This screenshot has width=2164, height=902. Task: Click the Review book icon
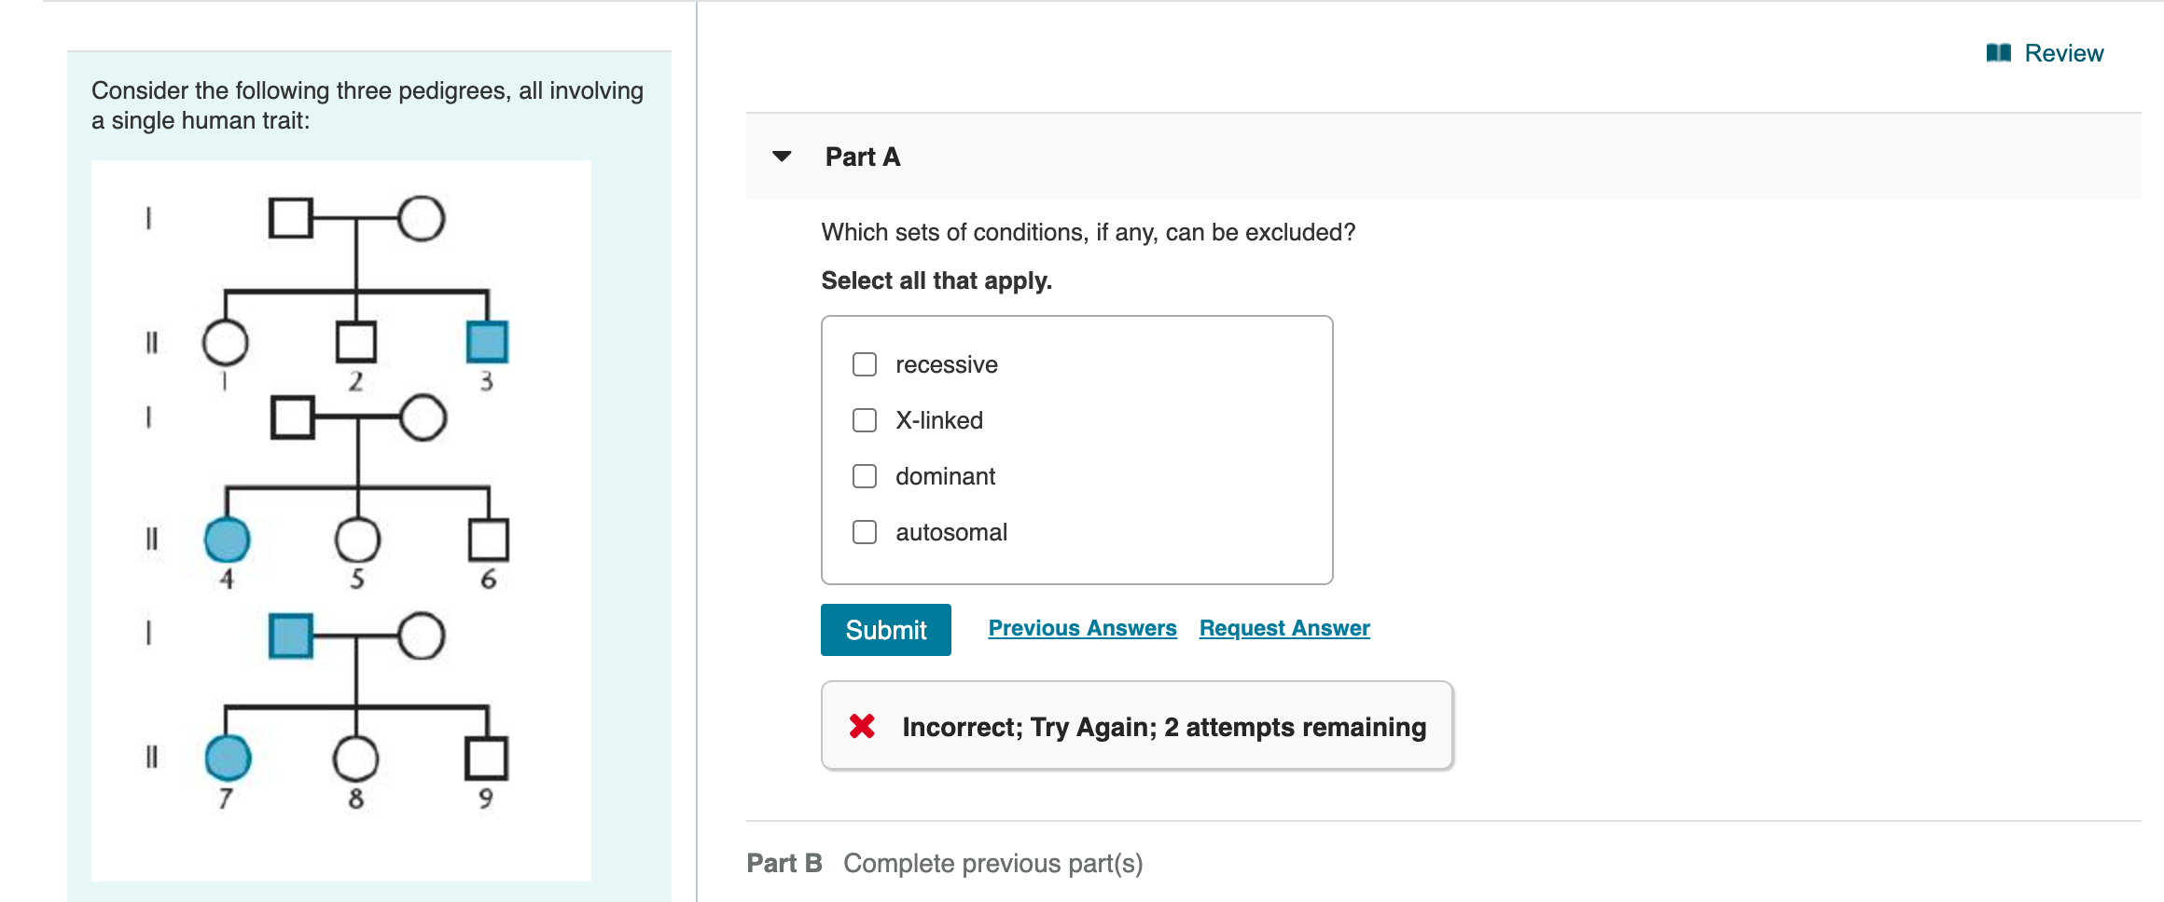1999,53
